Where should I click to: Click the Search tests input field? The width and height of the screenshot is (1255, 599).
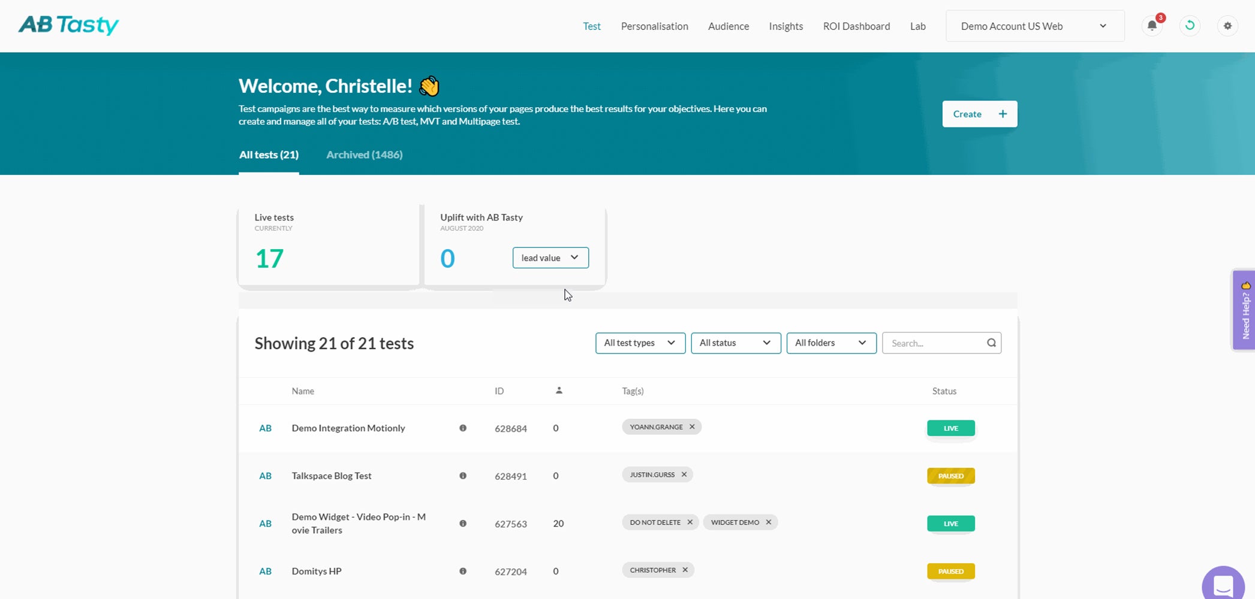click(941, 343)
